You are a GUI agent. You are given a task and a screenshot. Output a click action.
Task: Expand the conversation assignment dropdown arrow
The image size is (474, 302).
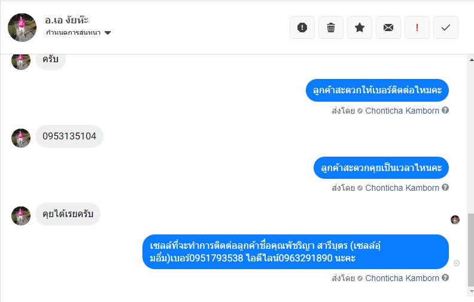(x=108, y=33)
